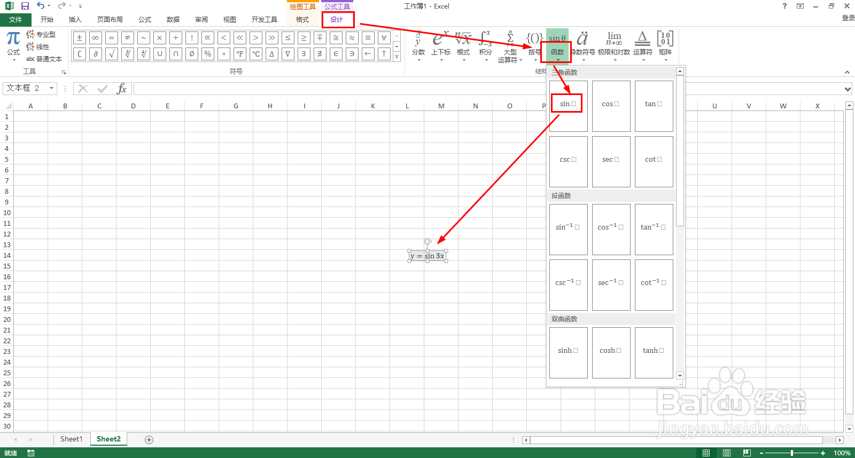
Task: Open the Integral (积分) structure menu
Action: tap(485, 46)
